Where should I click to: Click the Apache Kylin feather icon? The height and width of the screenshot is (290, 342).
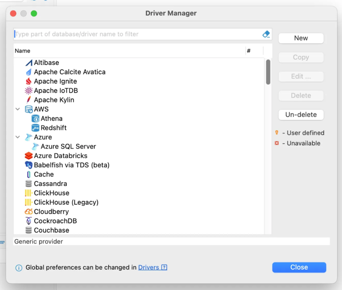pyautogui.click(x=29, y=100)
